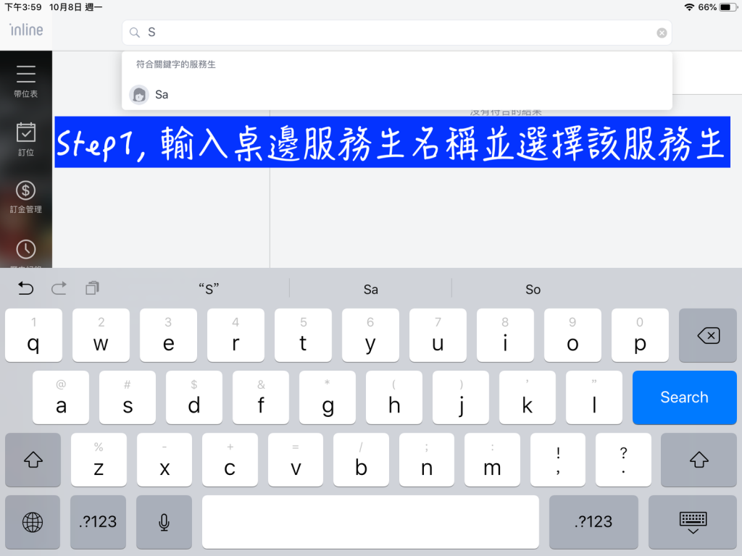Select the server Sa from results
The width and height of the screenshot is (742, 556).
pos(162,95)
